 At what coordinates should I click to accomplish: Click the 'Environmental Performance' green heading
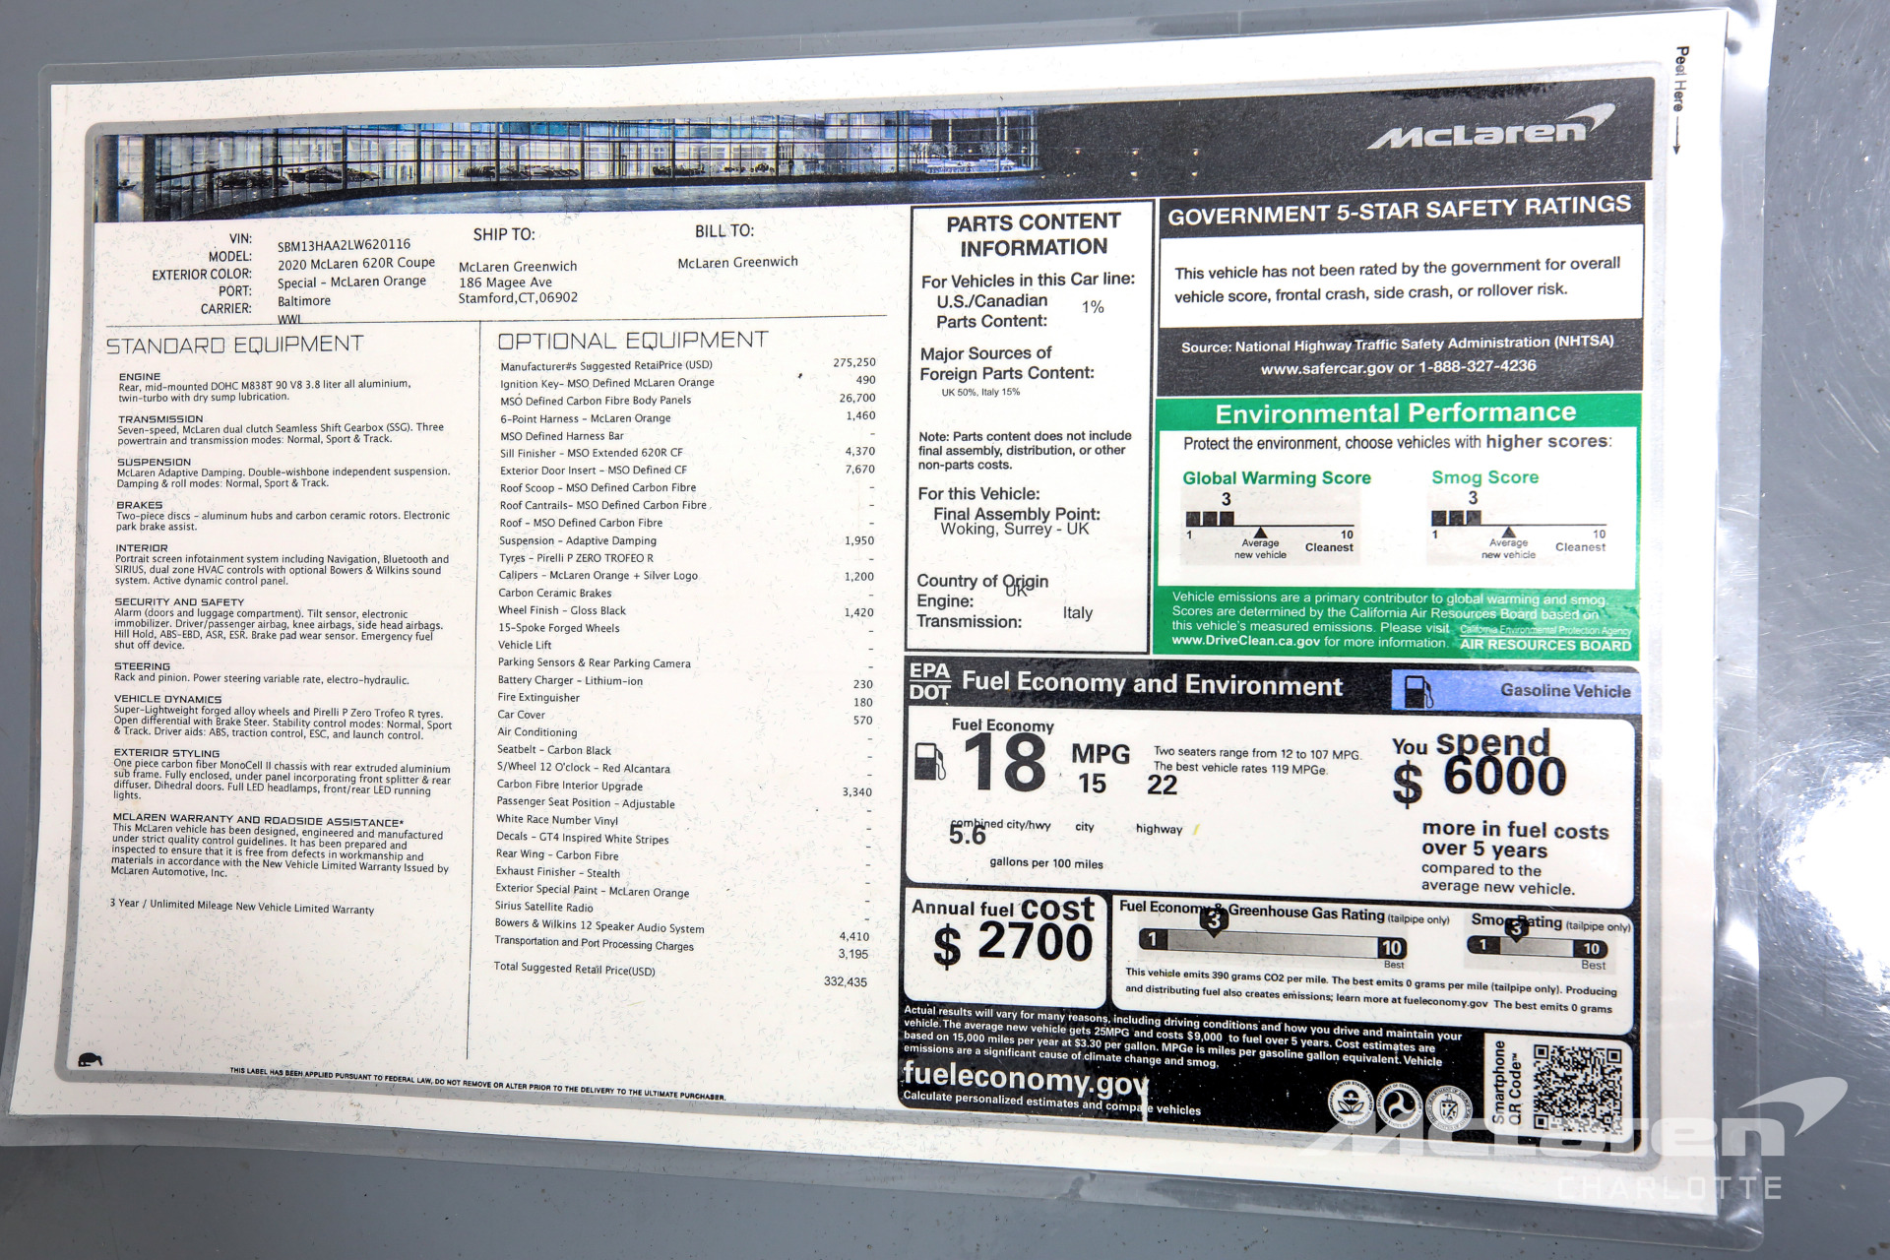pyautogui.click(x=1395, y=412)
